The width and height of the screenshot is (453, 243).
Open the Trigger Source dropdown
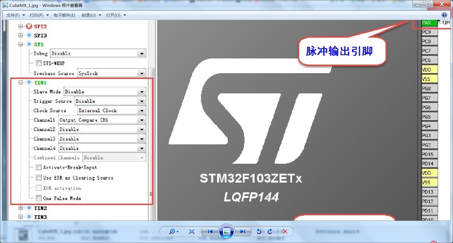pyautogui.click(x=110, y=101)
